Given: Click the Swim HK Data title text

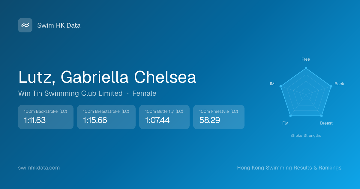Looking at the screenshot, I should coord(59,25).
